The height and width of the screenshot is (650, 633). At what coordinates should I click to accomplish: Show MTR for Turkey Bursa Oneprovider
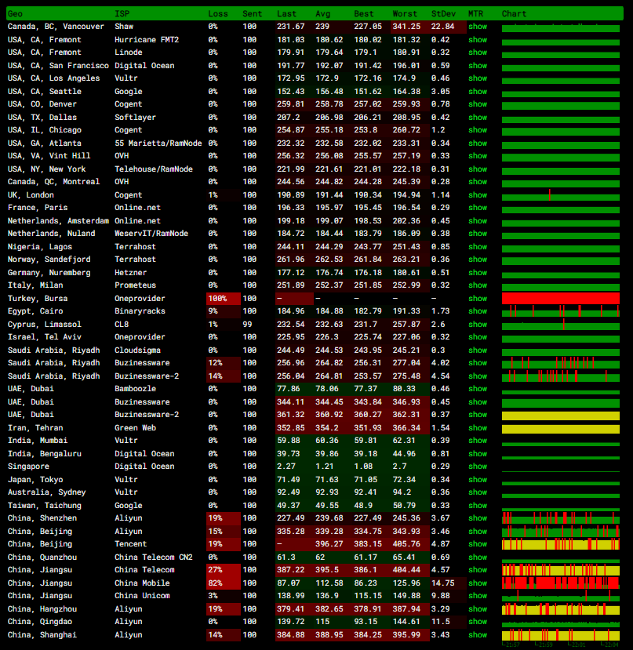(478, 299)
